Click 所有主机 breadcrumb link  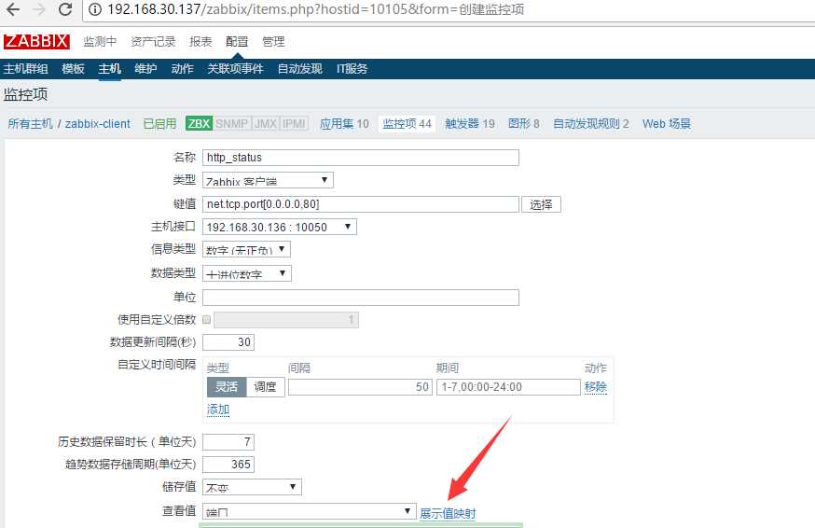pos(30,123)
